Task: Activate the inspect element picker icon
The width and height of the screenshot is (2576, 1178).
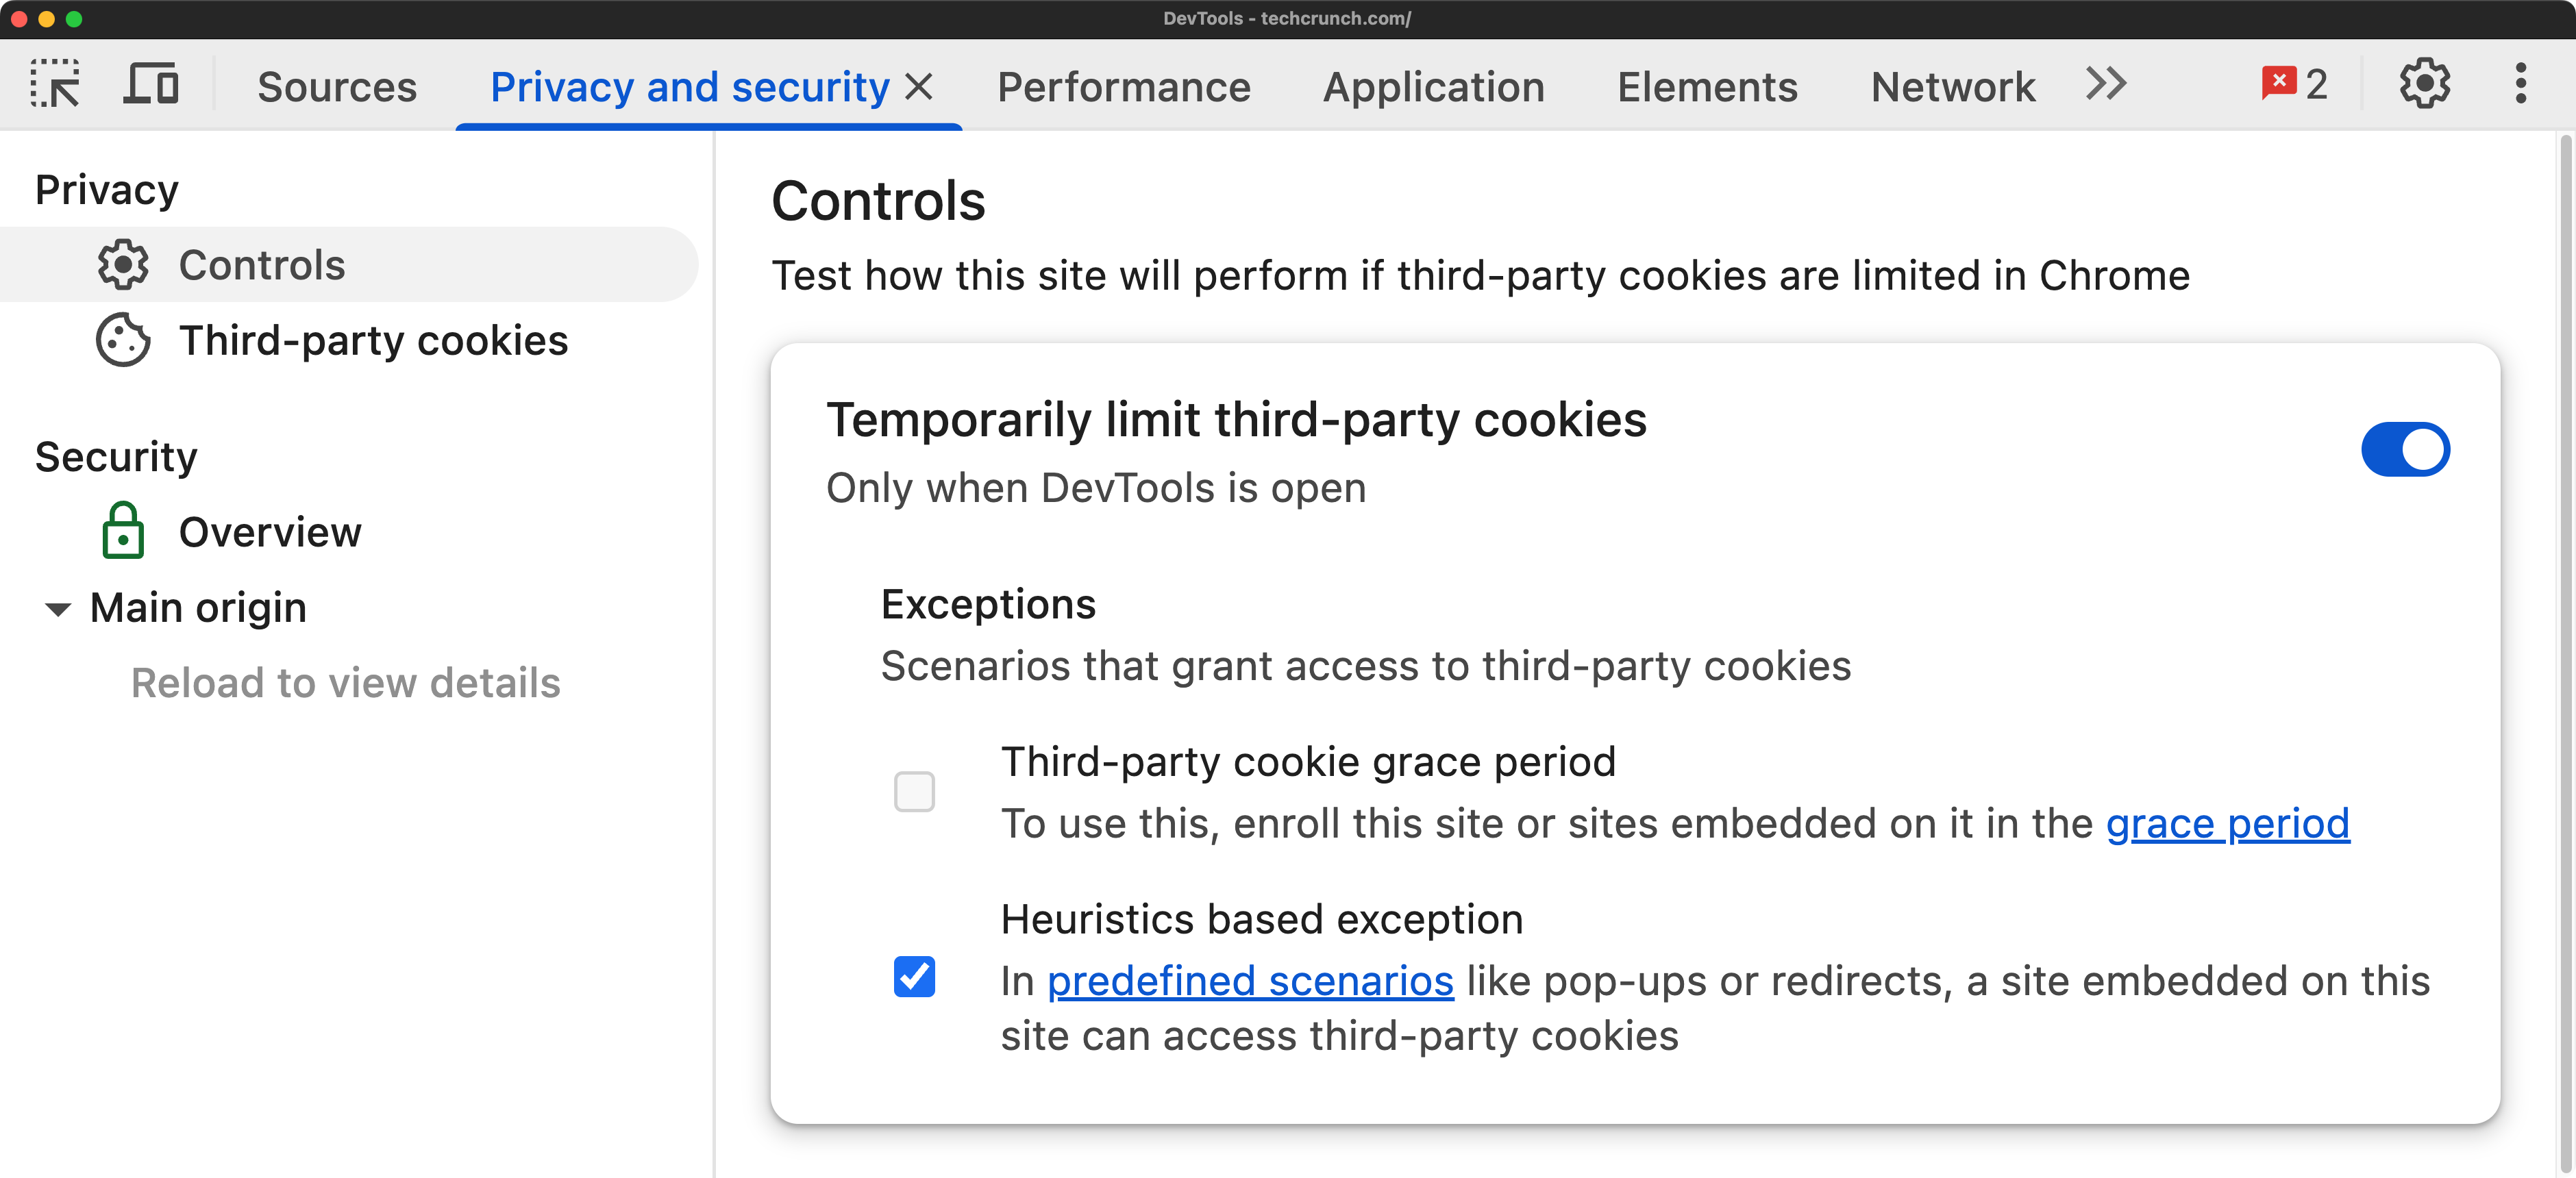Action: 56,85
